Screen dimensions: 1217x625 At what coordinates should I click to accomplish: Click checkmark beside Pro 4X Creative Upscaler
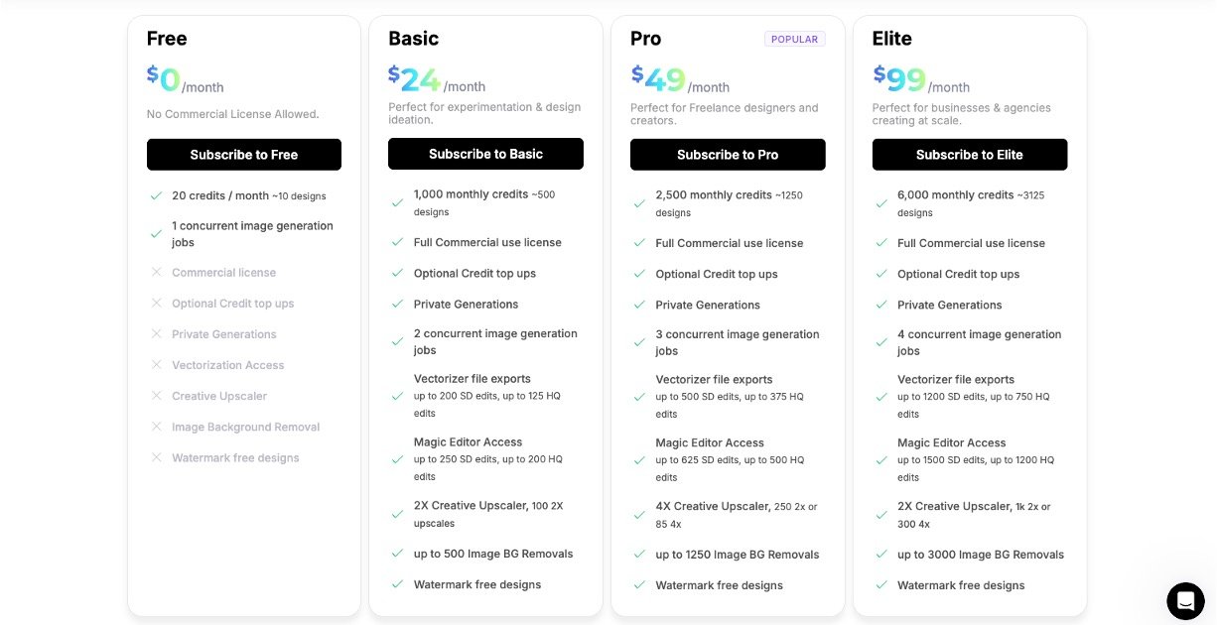pos(639,515)
